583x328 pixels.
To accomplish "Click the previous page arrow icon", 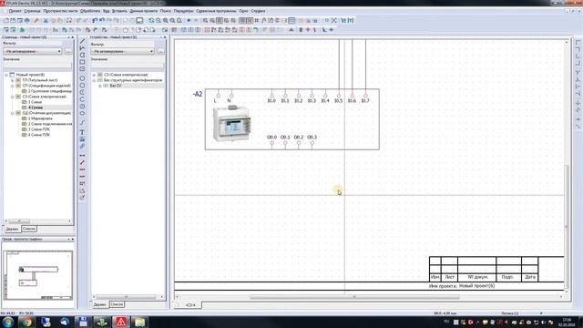I will 189,20.
